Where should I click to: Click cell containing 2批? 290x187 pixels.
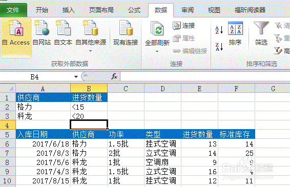[126, 153]
